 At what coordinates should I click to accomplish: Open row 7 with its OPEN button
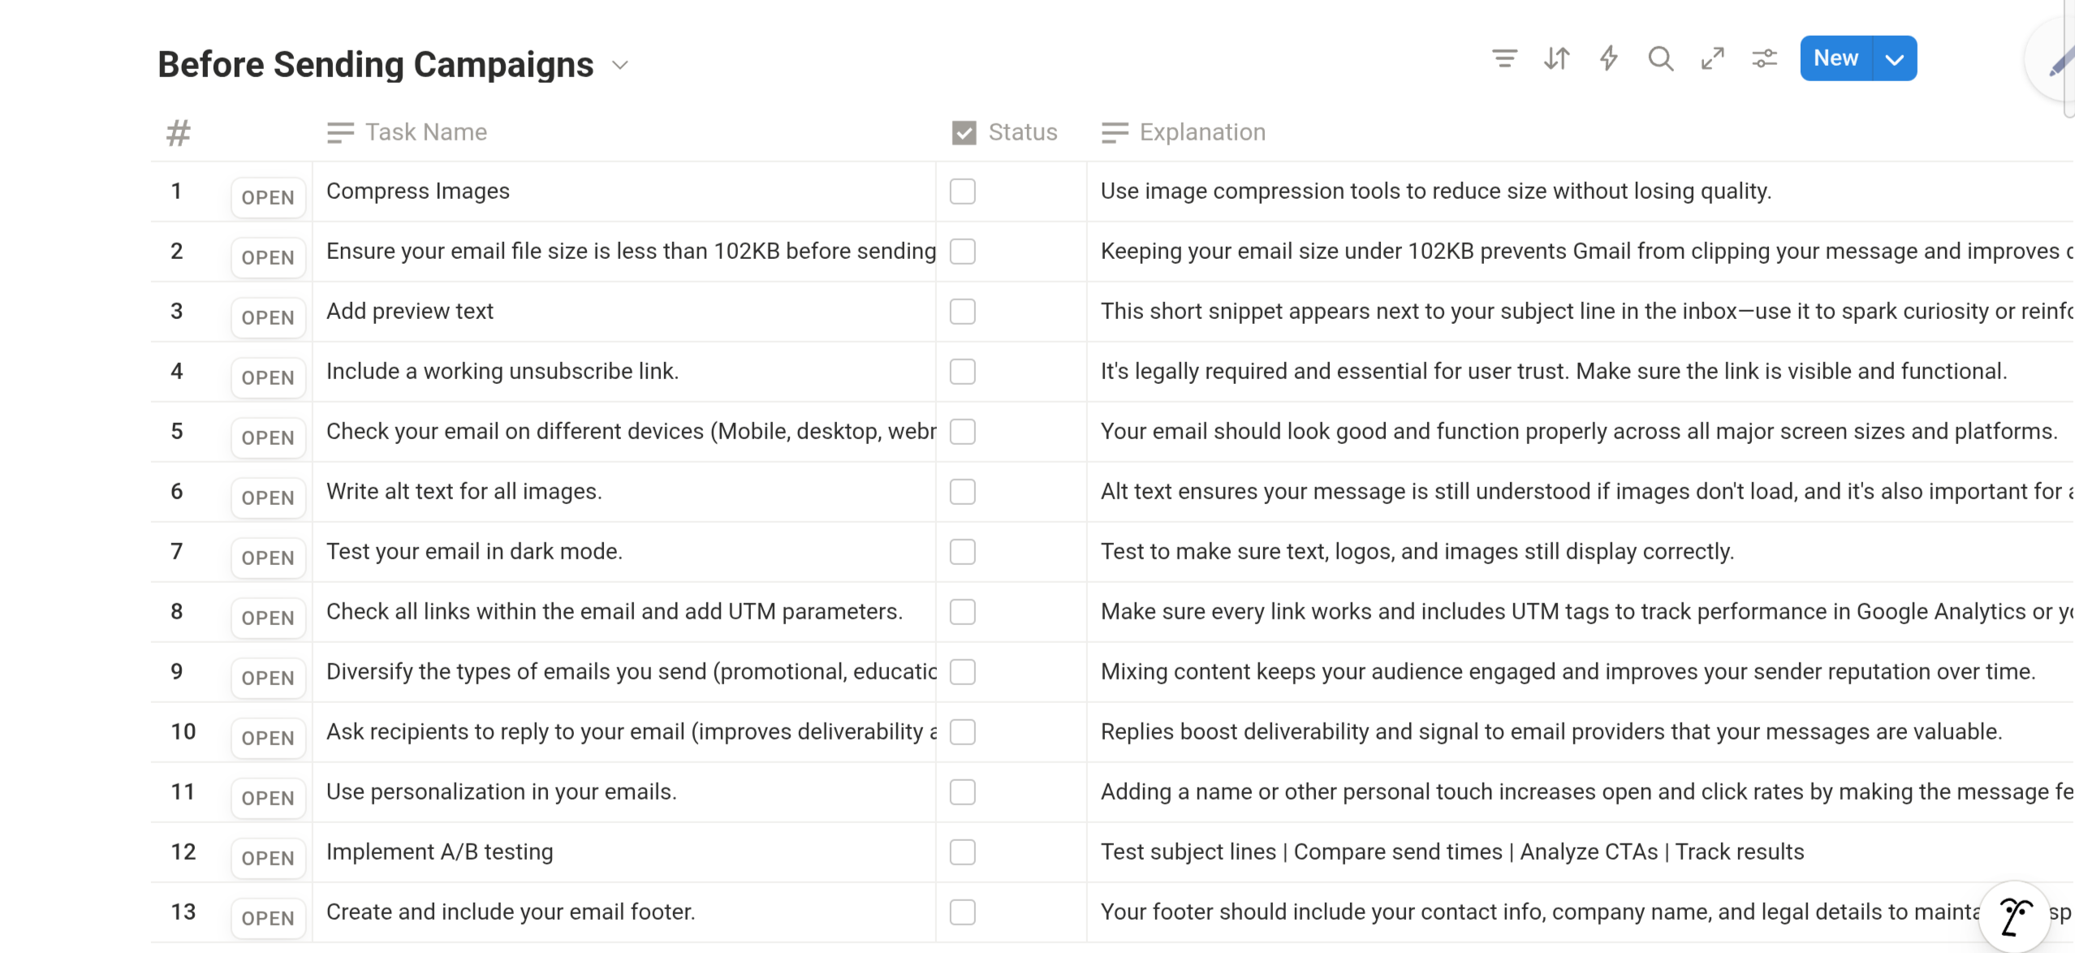(268, 558)
